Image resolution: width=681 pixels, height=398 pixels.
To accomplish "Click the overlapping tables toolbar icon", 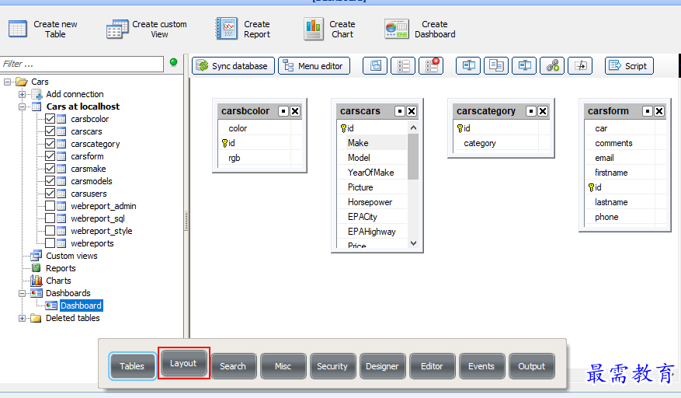I will coord(375,66).
